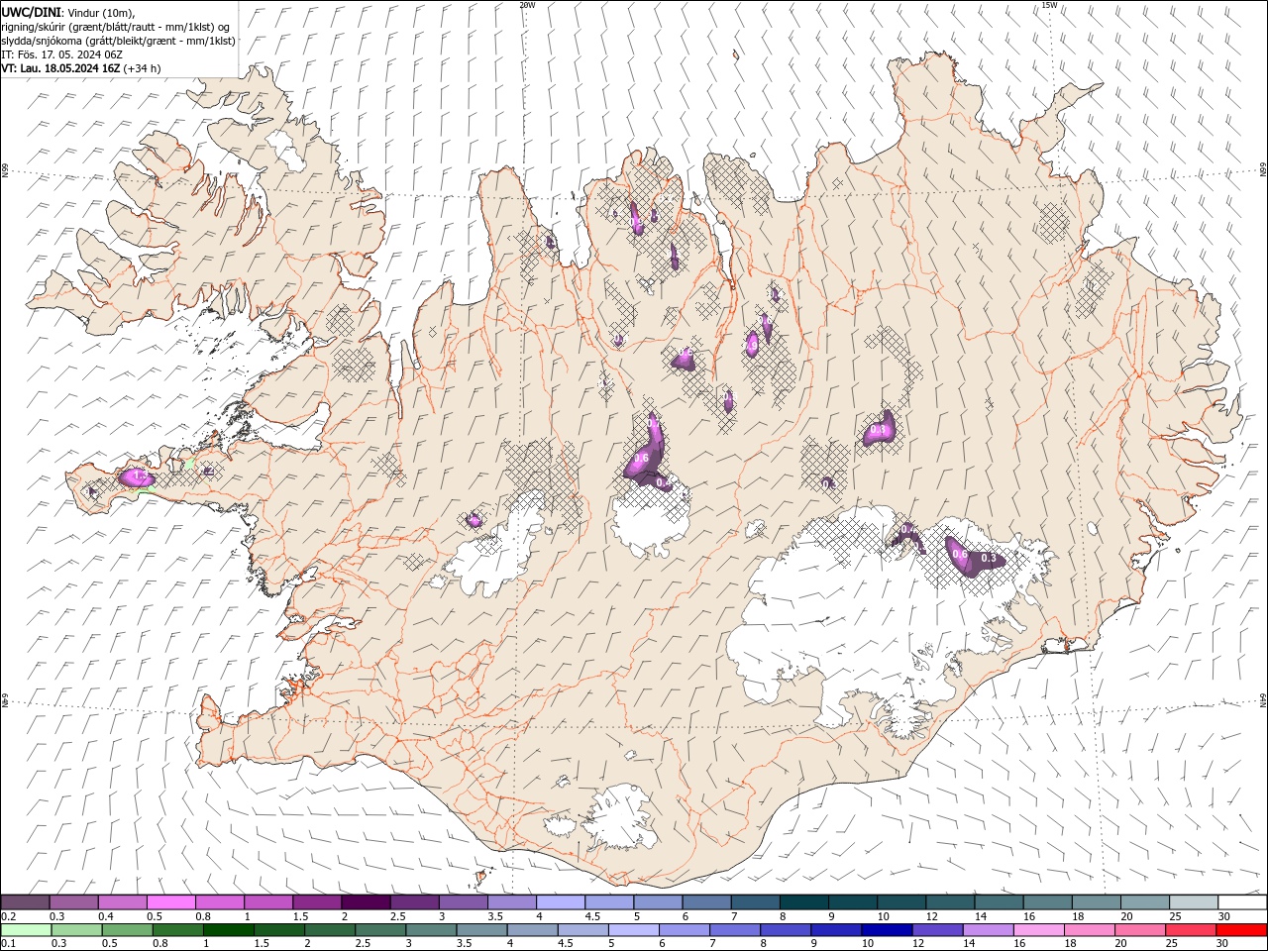The width and height of the screenshot is (1268, 951).
Task: Click lower legend swatch between 6 and 7
Action: [684, 930]
